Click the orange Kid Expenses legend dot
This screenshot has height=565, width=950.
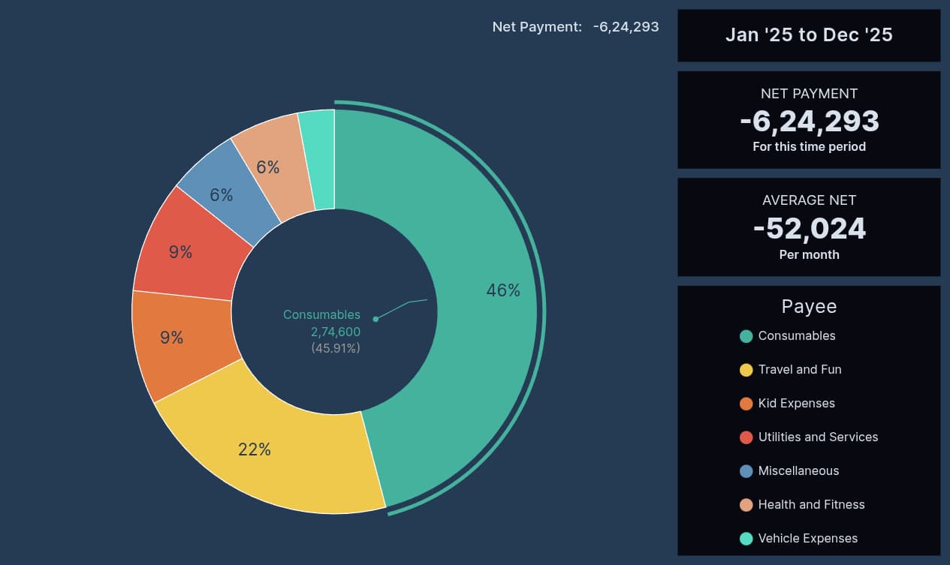[x=746, y=404]
